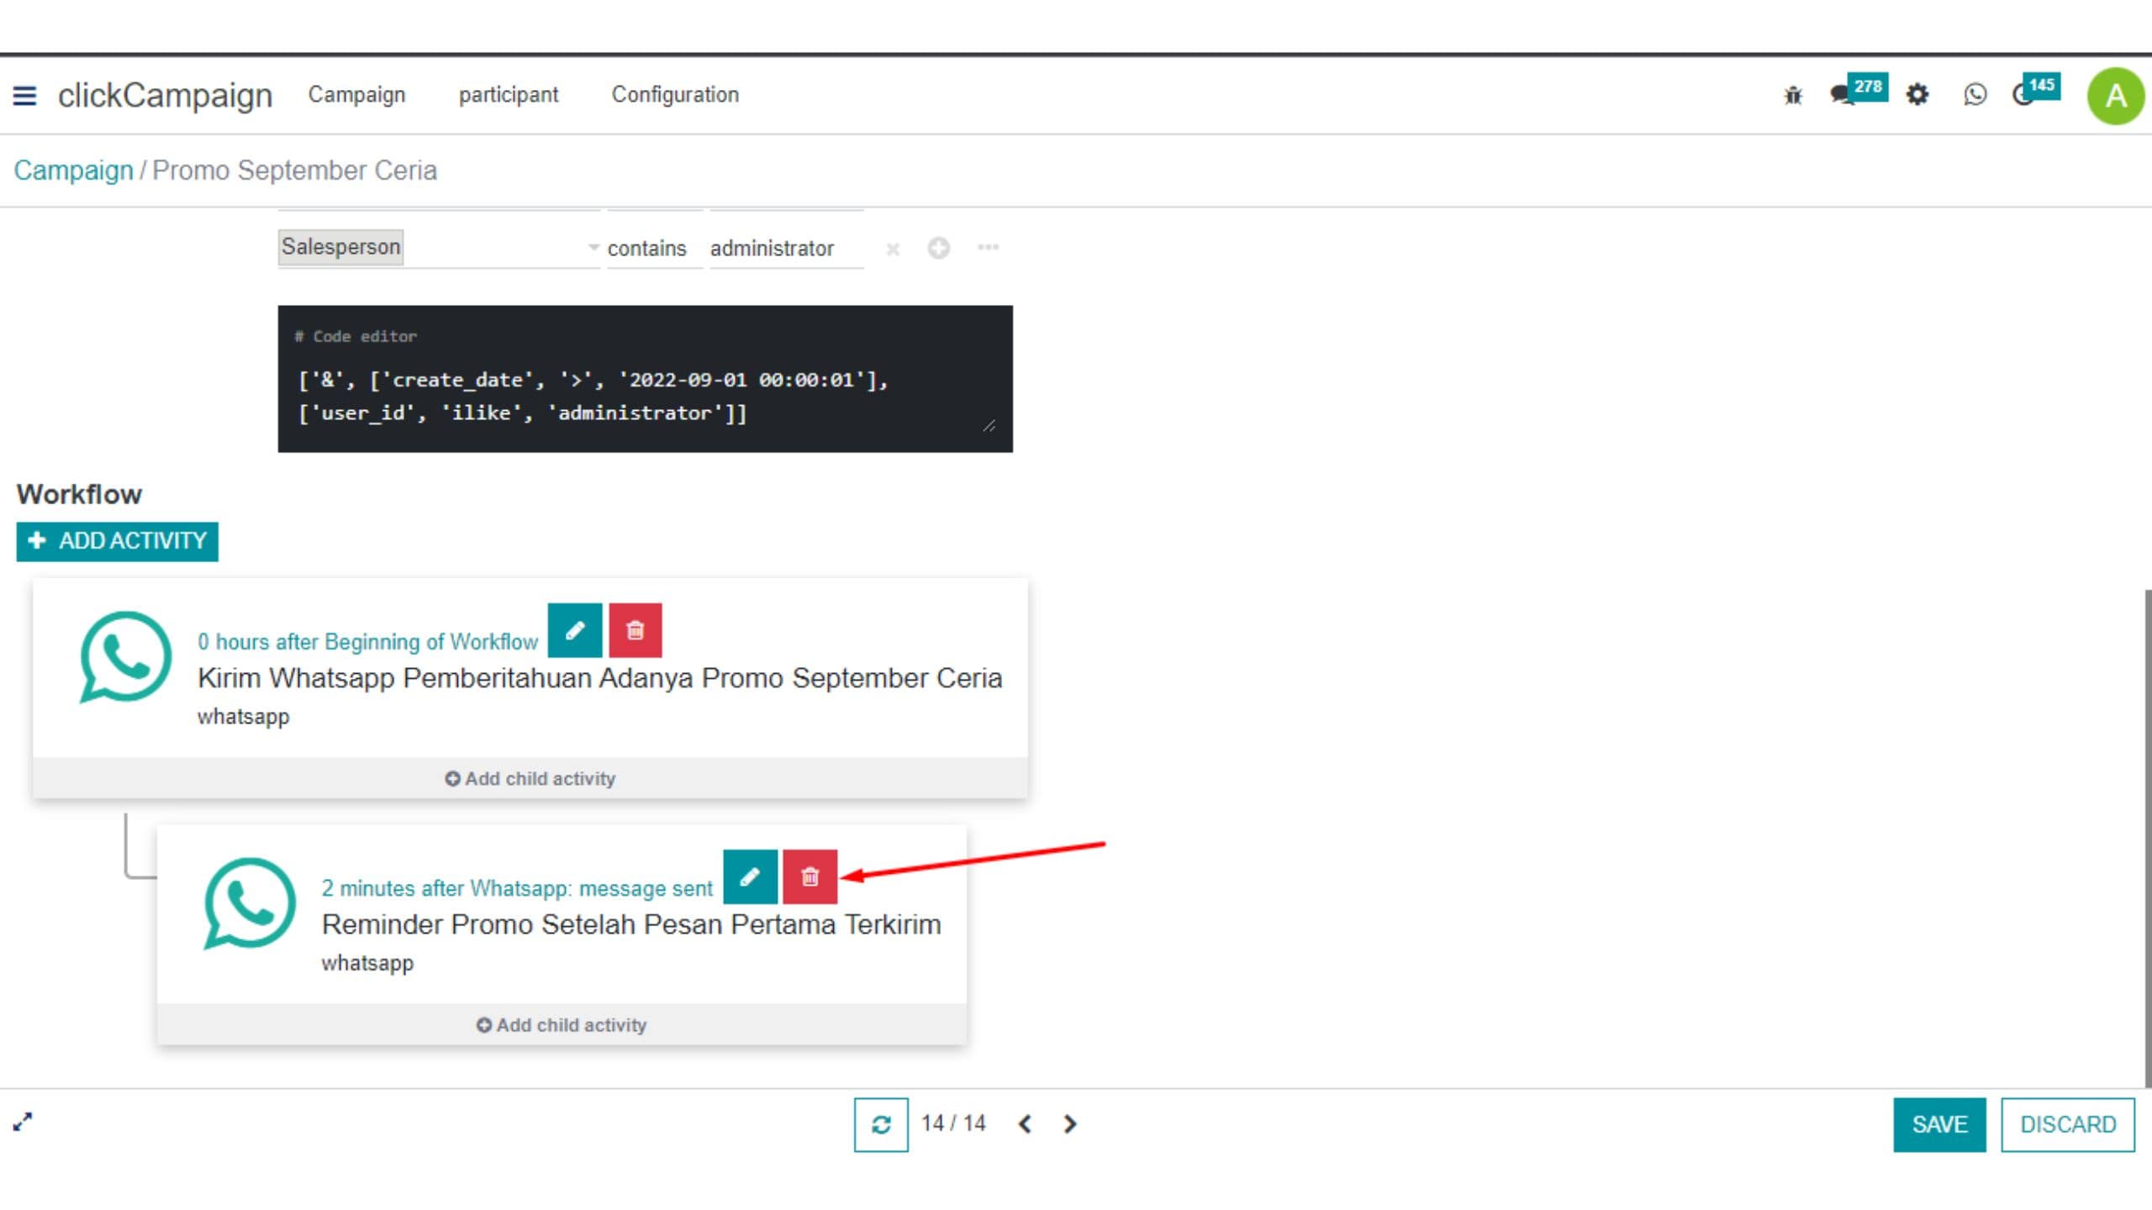The width and height of the screenshot is (2152, 1210).
Task: Click the expand fullscreen arrows icon
Action: pos(23,1122)
